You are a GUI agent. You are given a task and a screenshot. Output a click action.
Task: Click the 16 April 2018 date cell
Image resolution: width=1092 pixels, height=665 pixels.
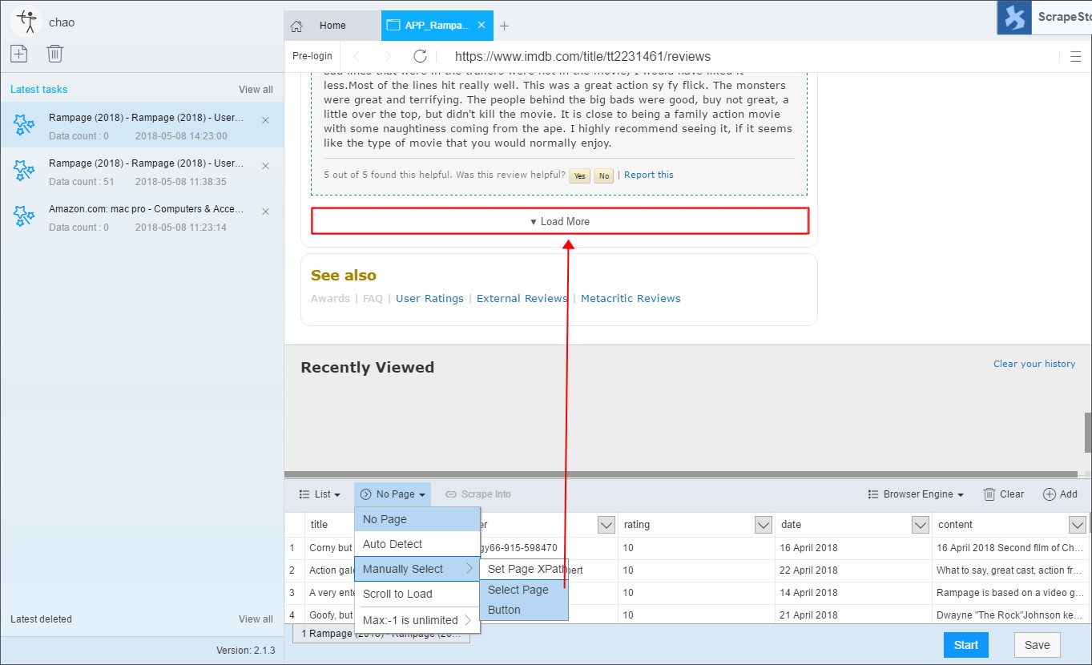(853, 548)
